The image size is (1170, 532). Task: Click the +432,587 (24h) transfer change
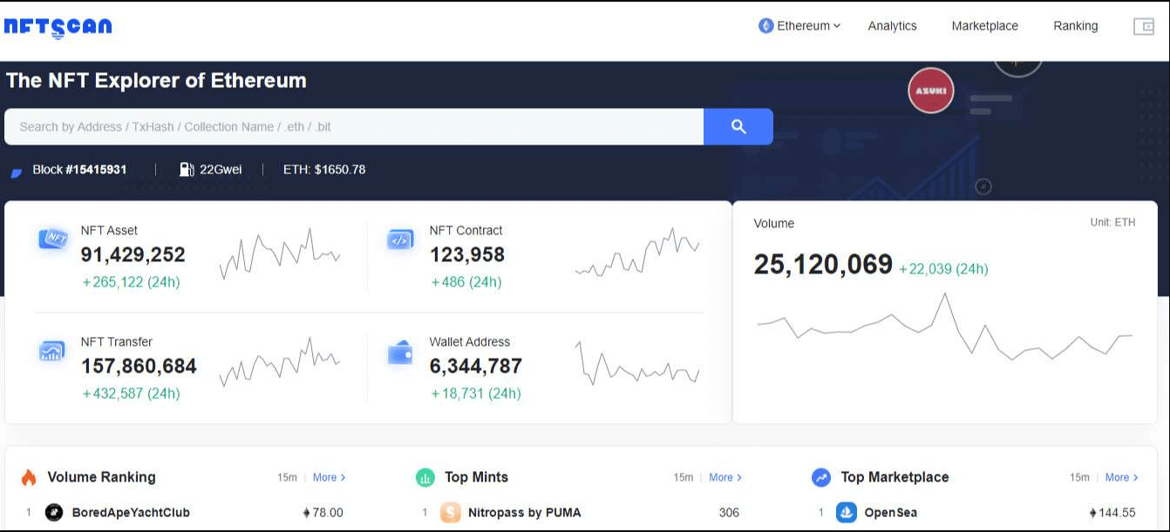point(131,394)
